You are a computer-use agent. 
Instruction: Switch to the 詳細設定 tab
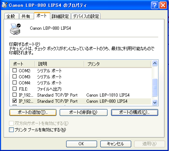click(x=60, y=16)
